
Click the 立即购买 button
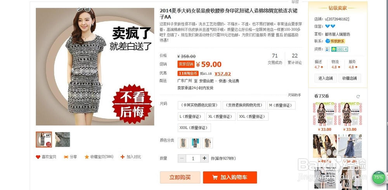point(180,177)
